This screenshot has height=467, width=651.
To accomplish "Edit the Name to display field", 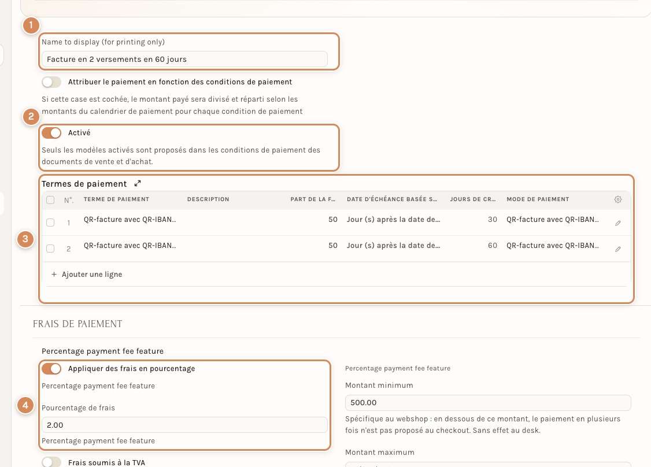I will 184,59.
